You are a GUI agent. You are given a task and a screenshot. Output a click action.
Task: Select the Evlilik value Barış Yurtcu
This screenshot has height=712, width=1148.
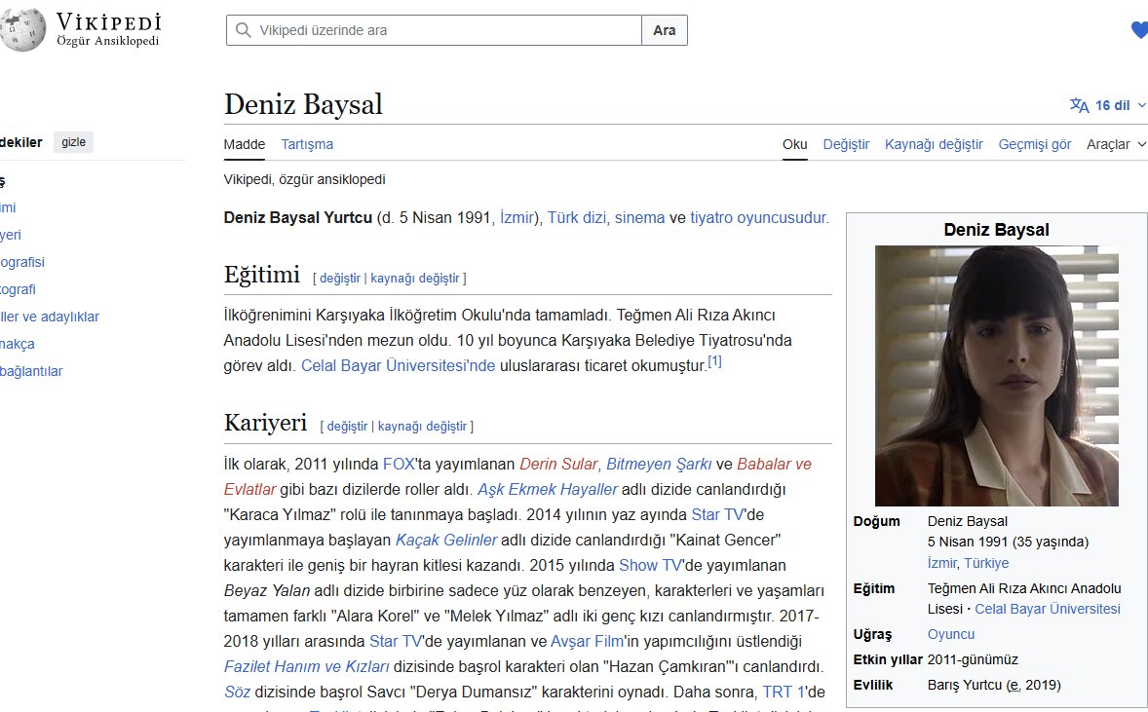click(x=964, y=685)
